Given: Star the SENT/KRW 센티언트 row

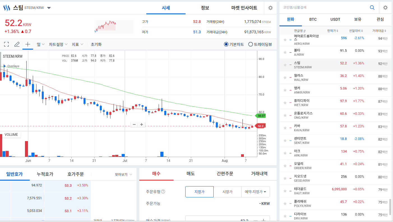Looking at the screenshot, I should 285,141.
